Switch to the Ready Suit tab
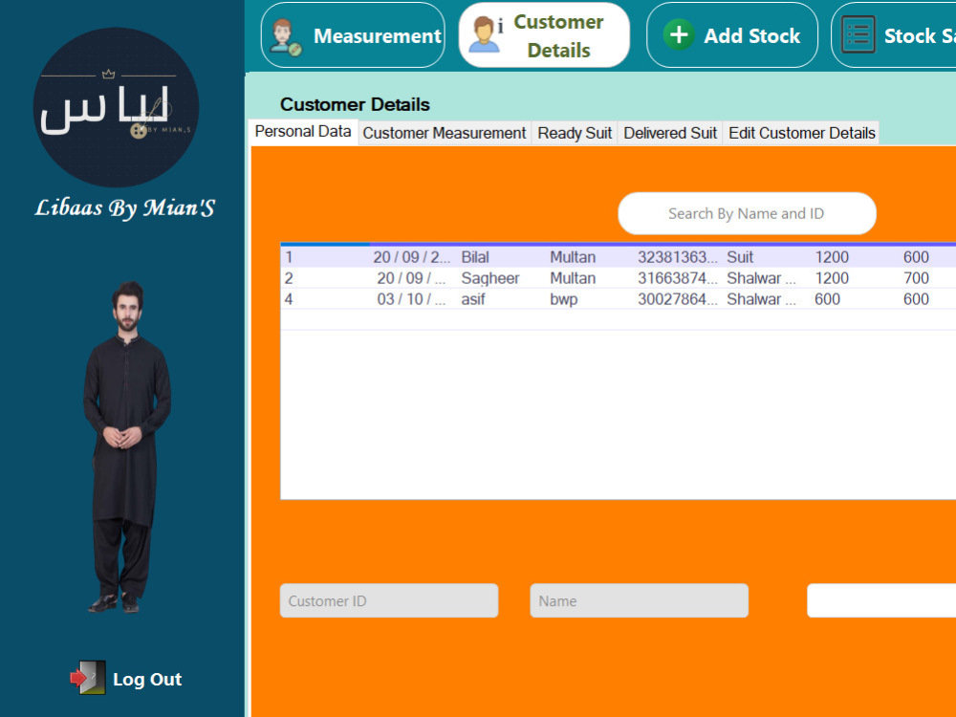956x717 pixels. 575,133
